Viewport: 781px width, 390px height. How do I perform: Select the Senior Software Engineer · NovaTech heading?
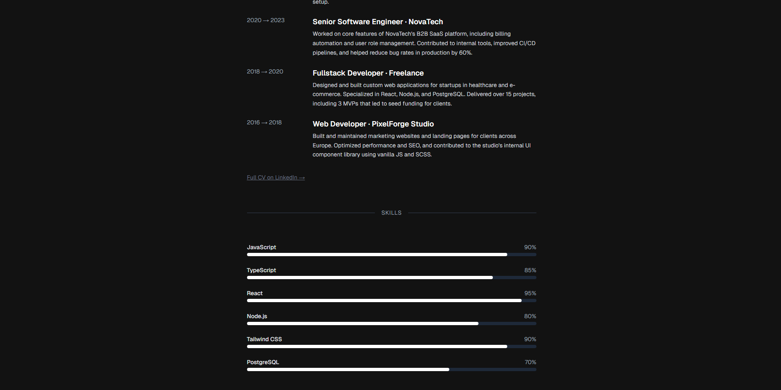[378, 22]
